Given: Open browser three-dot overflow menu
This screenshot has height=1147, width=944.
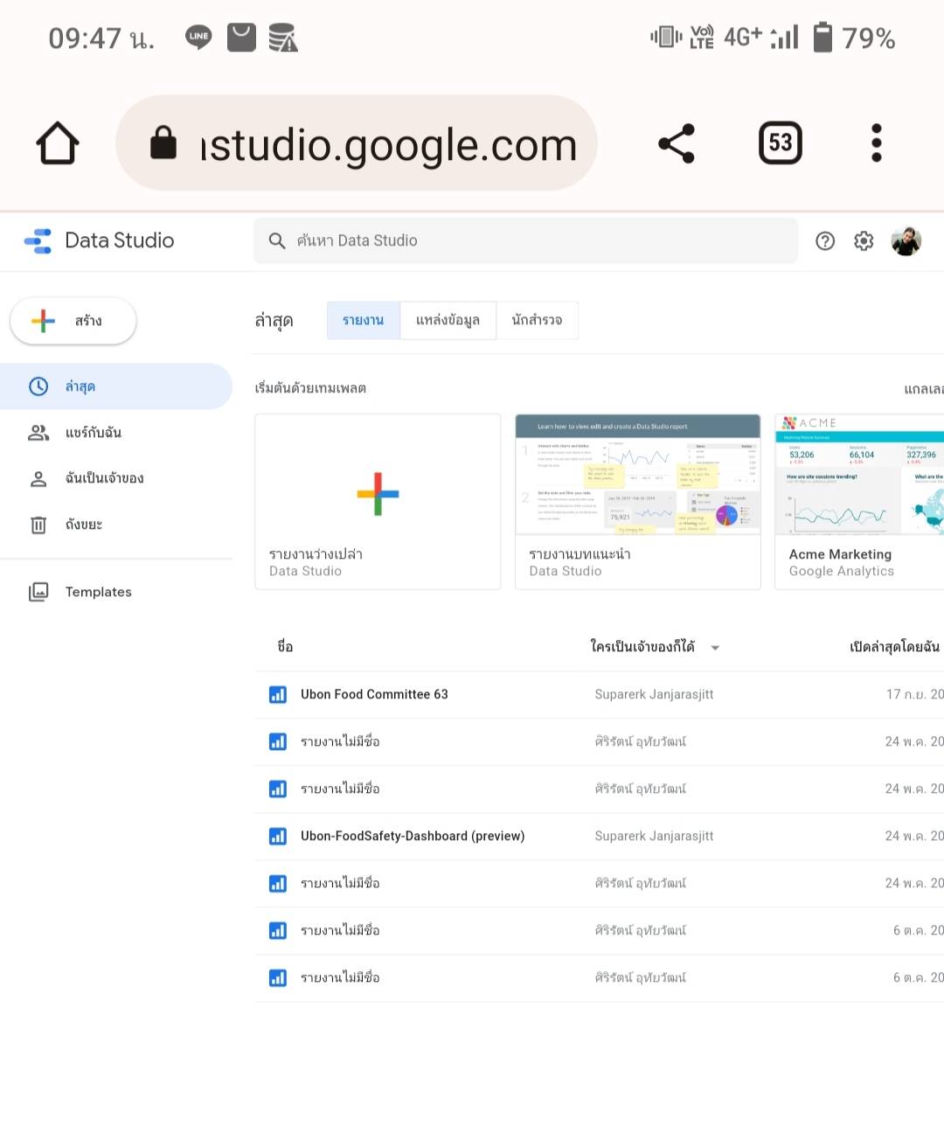Looking at the screenshot, I should point(876,143).
